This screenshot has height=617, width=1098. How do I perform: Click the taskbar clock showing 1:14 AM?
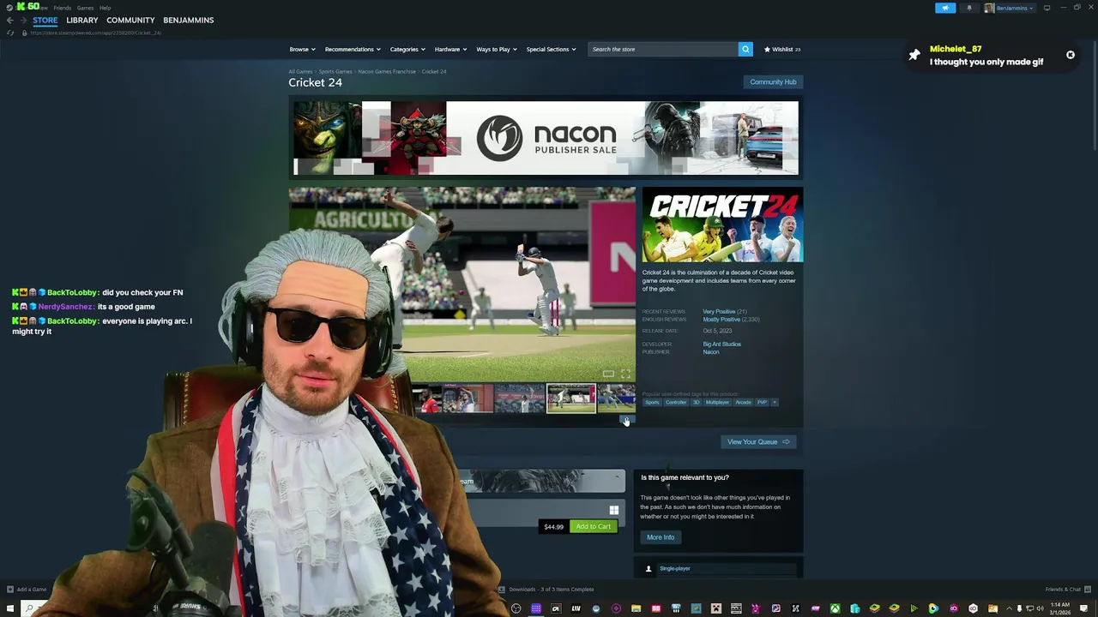pos(1059,608)
